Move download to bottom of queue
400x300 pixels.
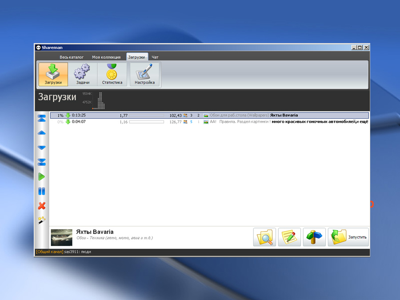(x=42, y=162)
